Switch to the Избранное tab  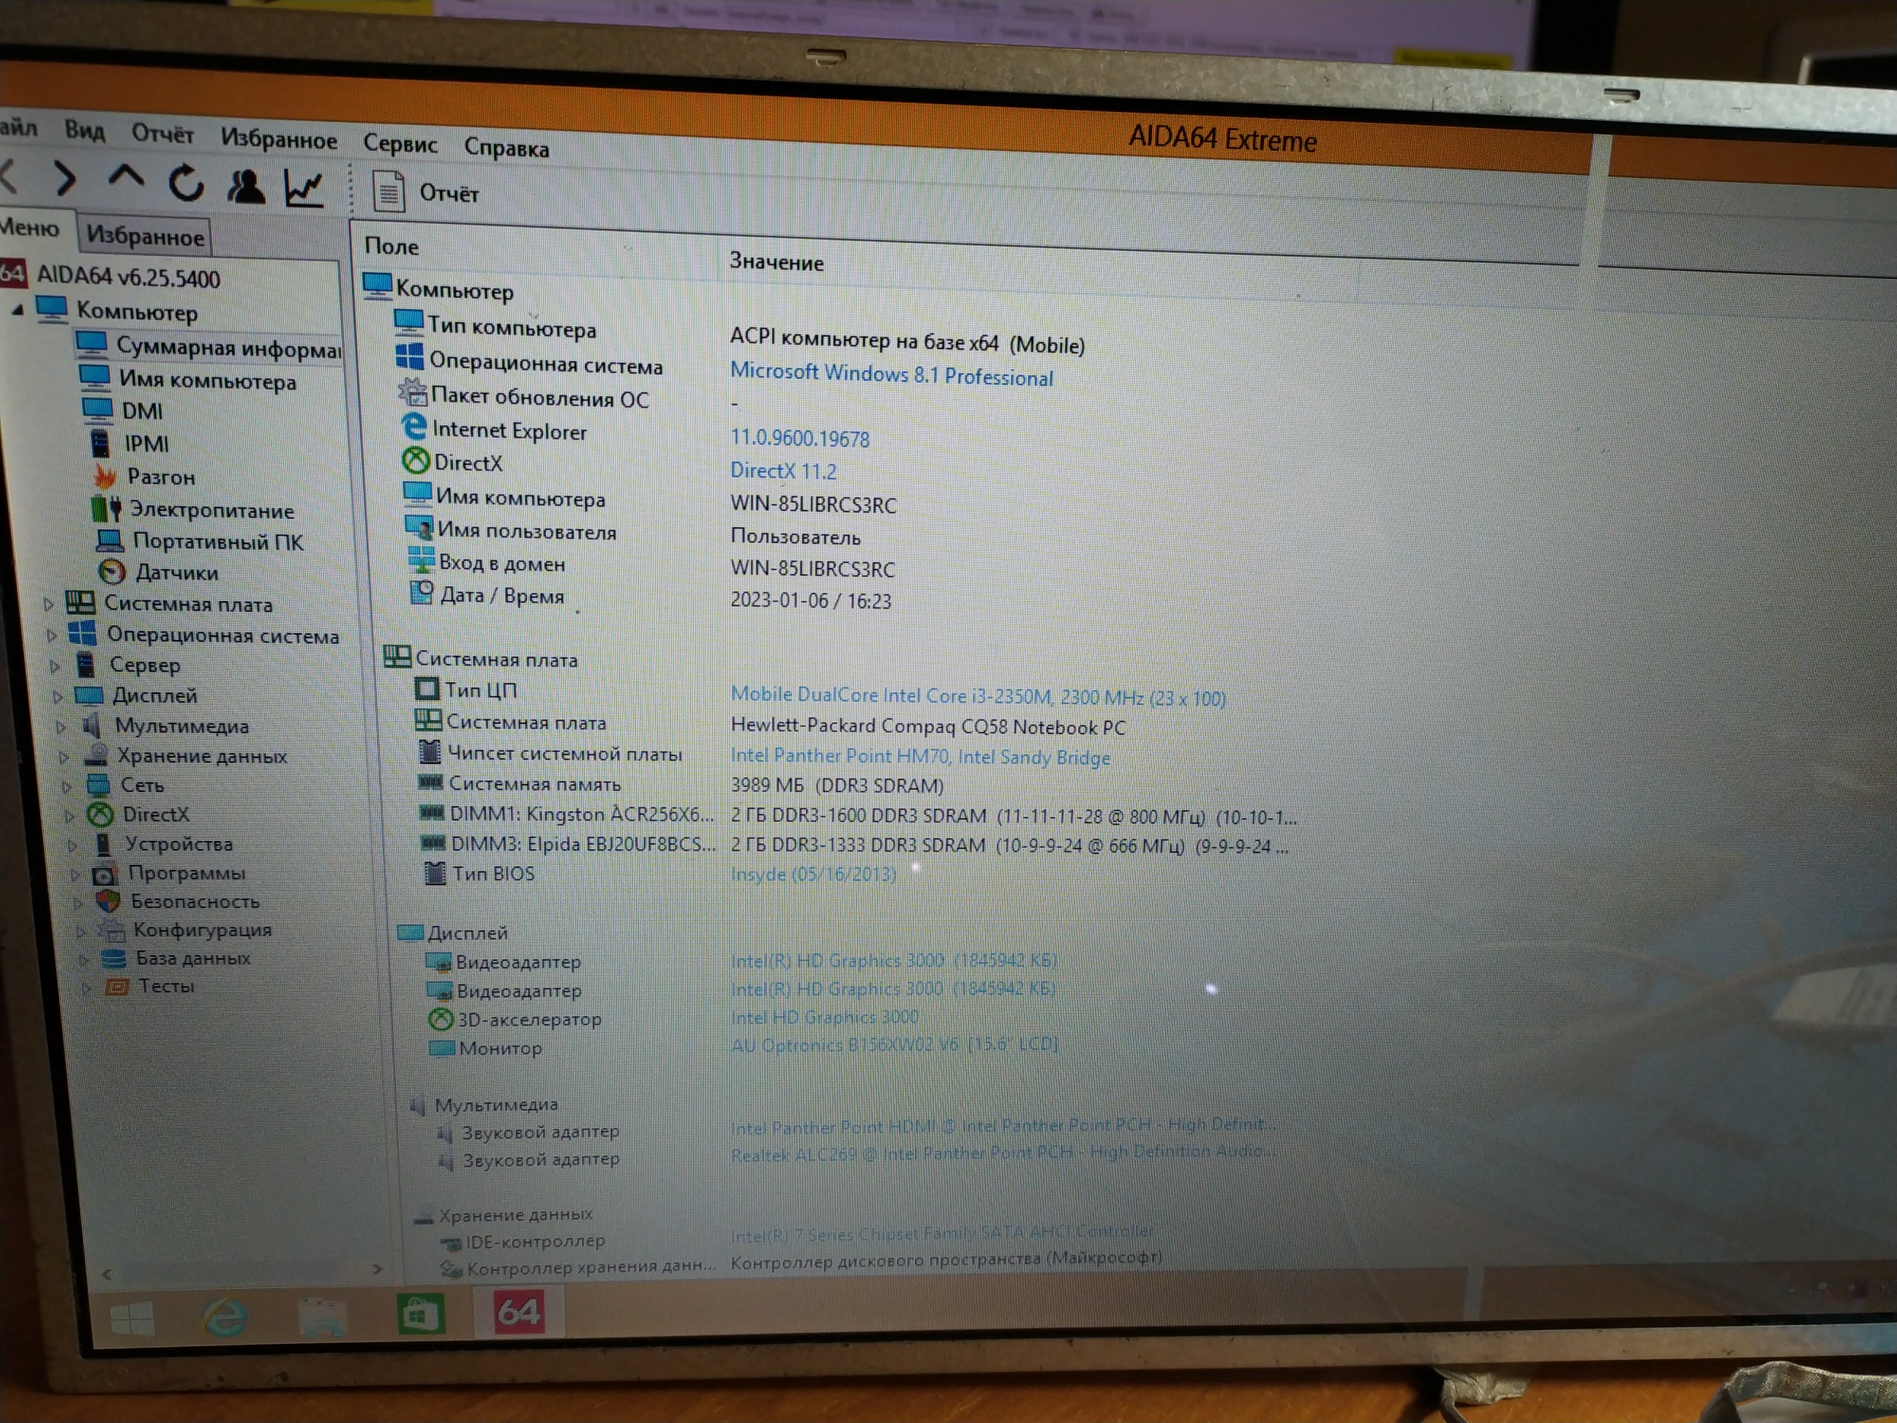[x=145, y=236]
